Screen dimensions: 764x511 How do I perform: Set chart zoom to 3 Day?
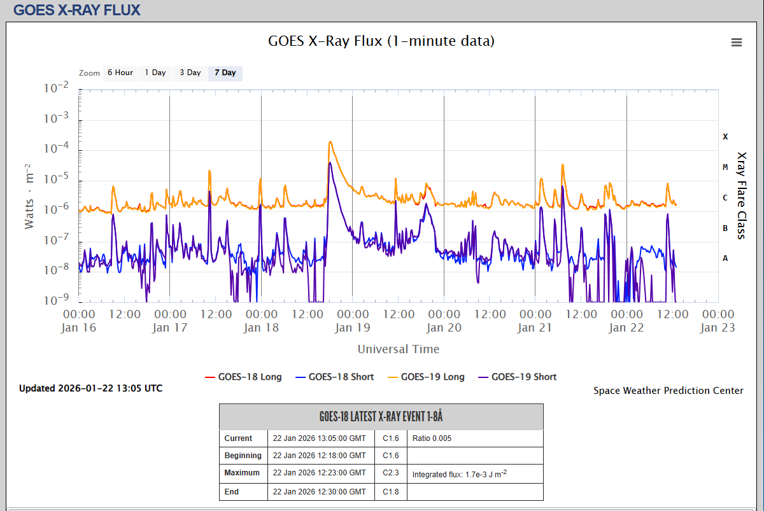pyautogui.click(x=190, y=73)
